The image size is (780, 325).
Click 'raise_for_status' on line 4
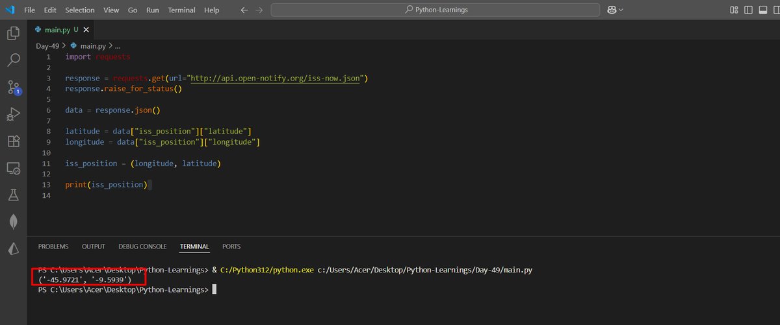[x=139, y=89]
